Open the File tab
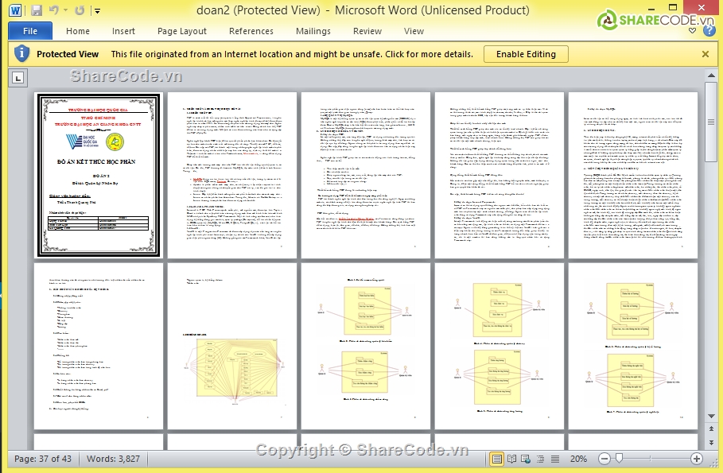 pyautogui.click(x=30, y=31)
